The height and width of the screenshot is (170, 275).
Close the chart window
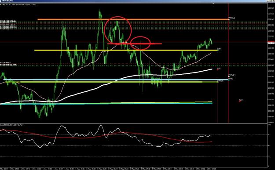tap(273, 1)
